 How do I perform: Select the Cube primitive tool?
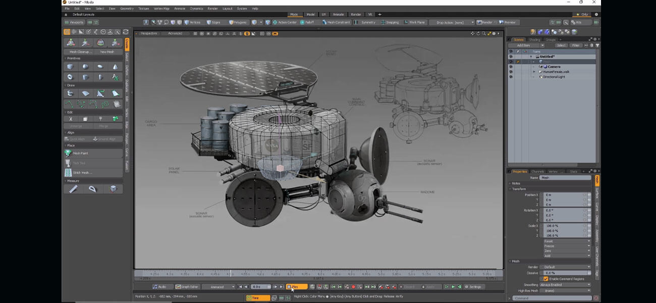tap(71, 66)
